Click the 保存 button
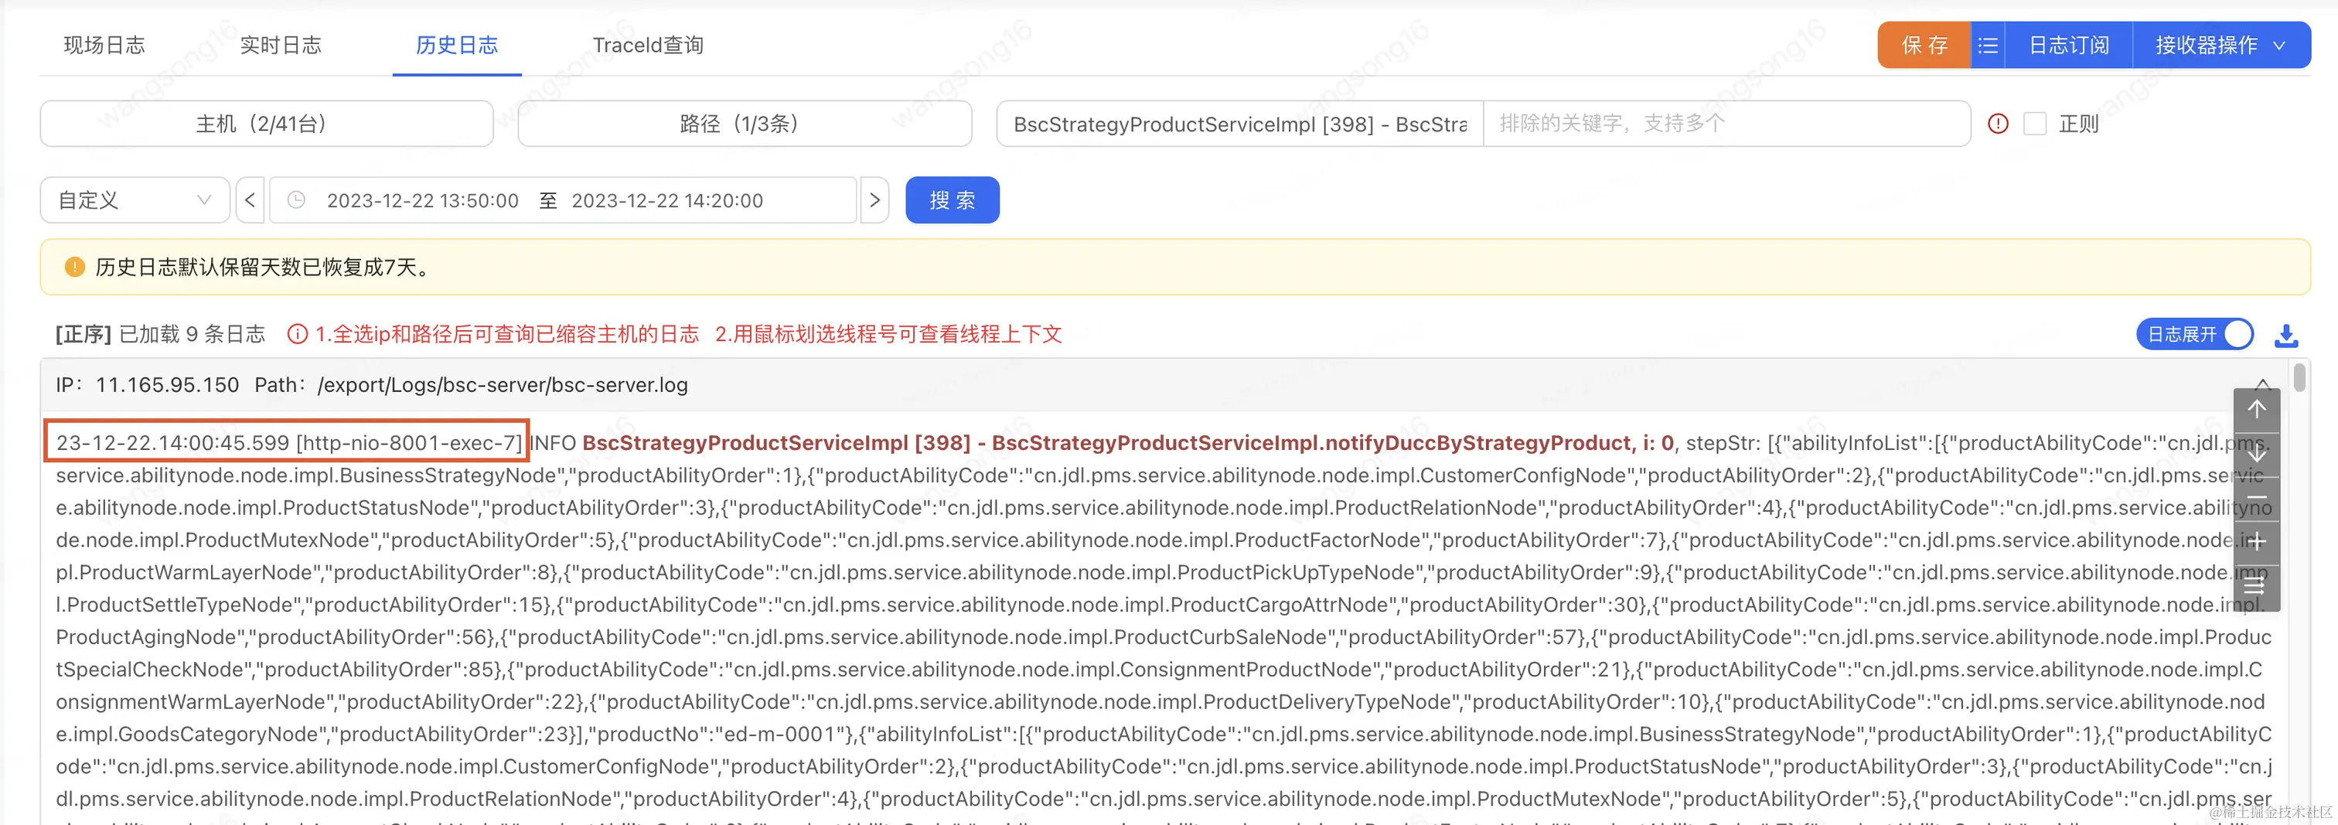The height and width of the screenshot is (825, 2338). point(1924,46)
